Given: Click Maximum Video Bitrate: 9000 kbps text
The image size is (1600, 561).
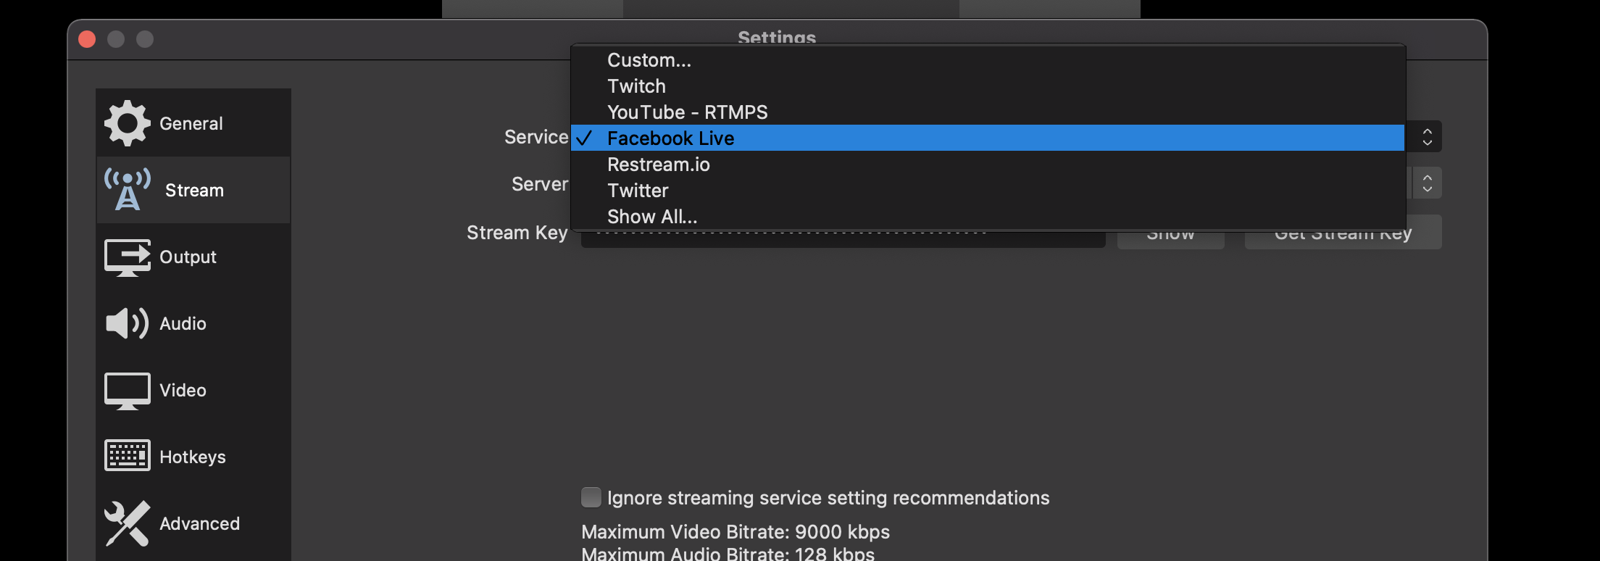Looking at the screenshot, I should point(736,532).
